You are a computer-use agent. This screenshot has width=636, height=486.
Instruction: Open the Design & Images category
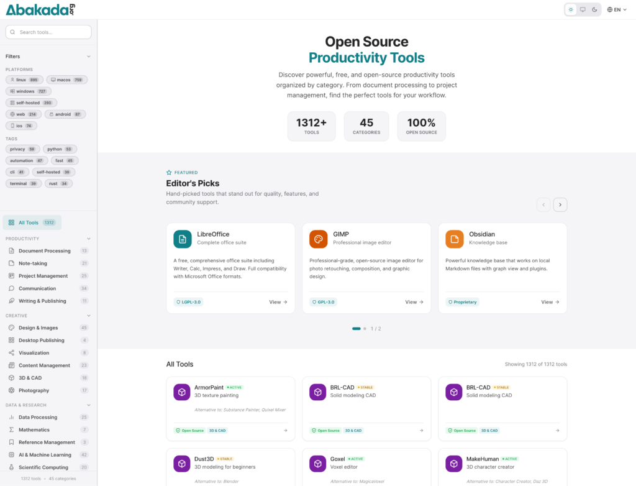click(x=38, y=328)
